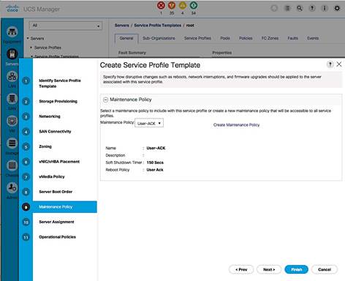Image resolution: width=345 pixels, height=281 pixels.
Task: Open the dialog help question icon
Action: click(330, 64)
